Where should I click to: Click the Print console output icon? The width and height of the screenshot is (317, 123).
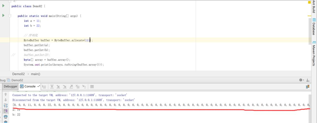coord(6,117)
